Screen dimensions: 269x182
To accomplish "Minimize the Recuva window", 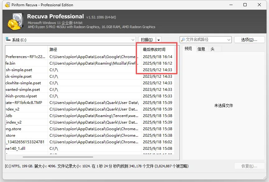I will [x=231, y=5].
